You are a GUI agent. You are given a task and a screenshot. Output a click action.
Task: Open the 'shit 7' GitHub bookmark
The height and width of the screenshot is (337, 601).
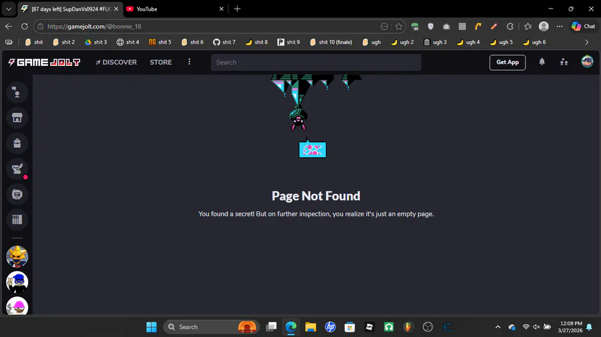click(224, 42)
